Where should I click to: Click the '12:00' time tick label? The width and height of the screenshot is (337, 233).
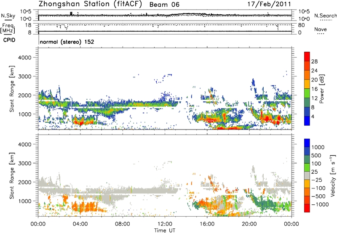[x=165, y=224]
